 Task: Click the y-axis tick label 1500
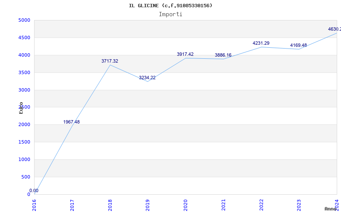24,142
